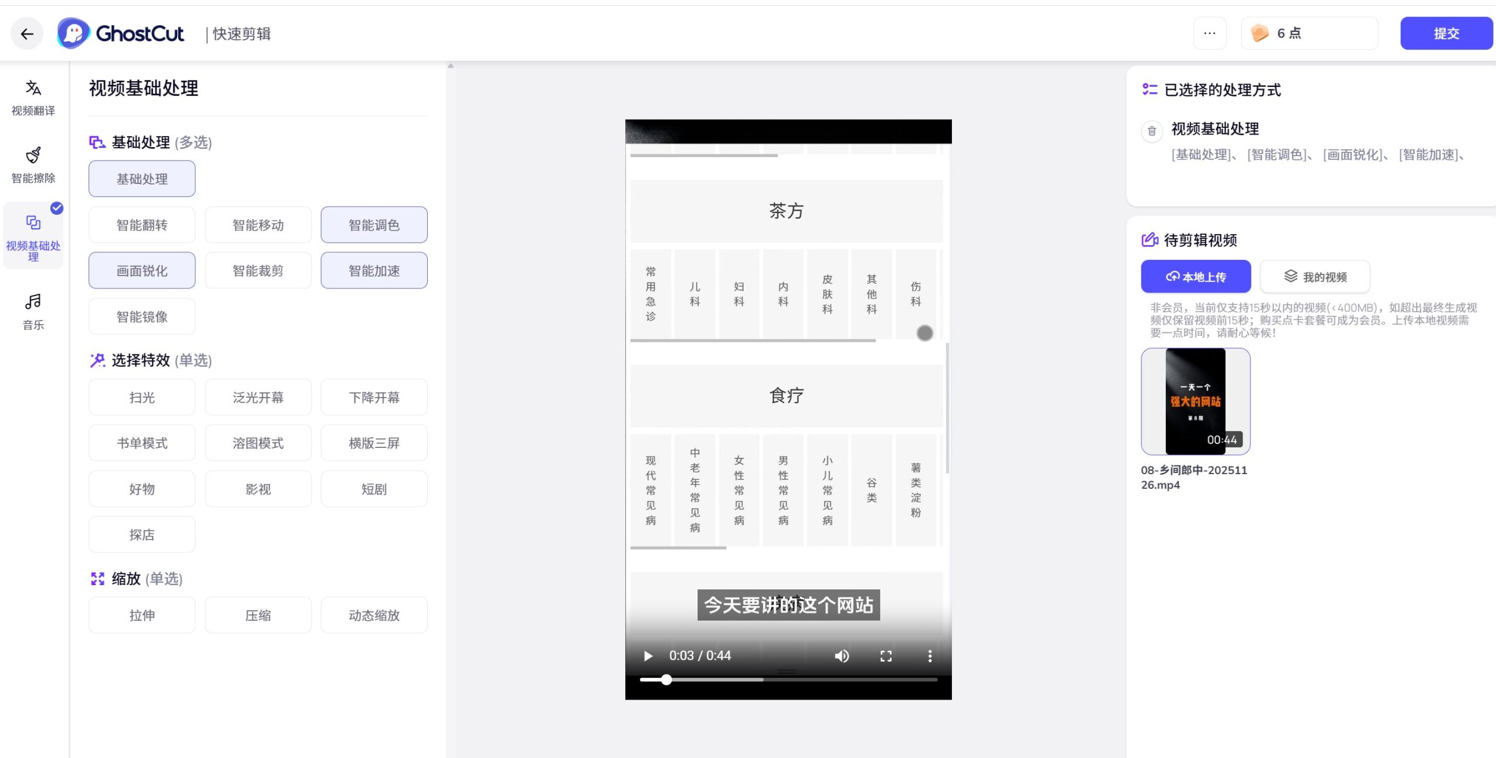The image size is (1496, 758).
Task: Mute the video with the volume icon
Action: [841, 655]
